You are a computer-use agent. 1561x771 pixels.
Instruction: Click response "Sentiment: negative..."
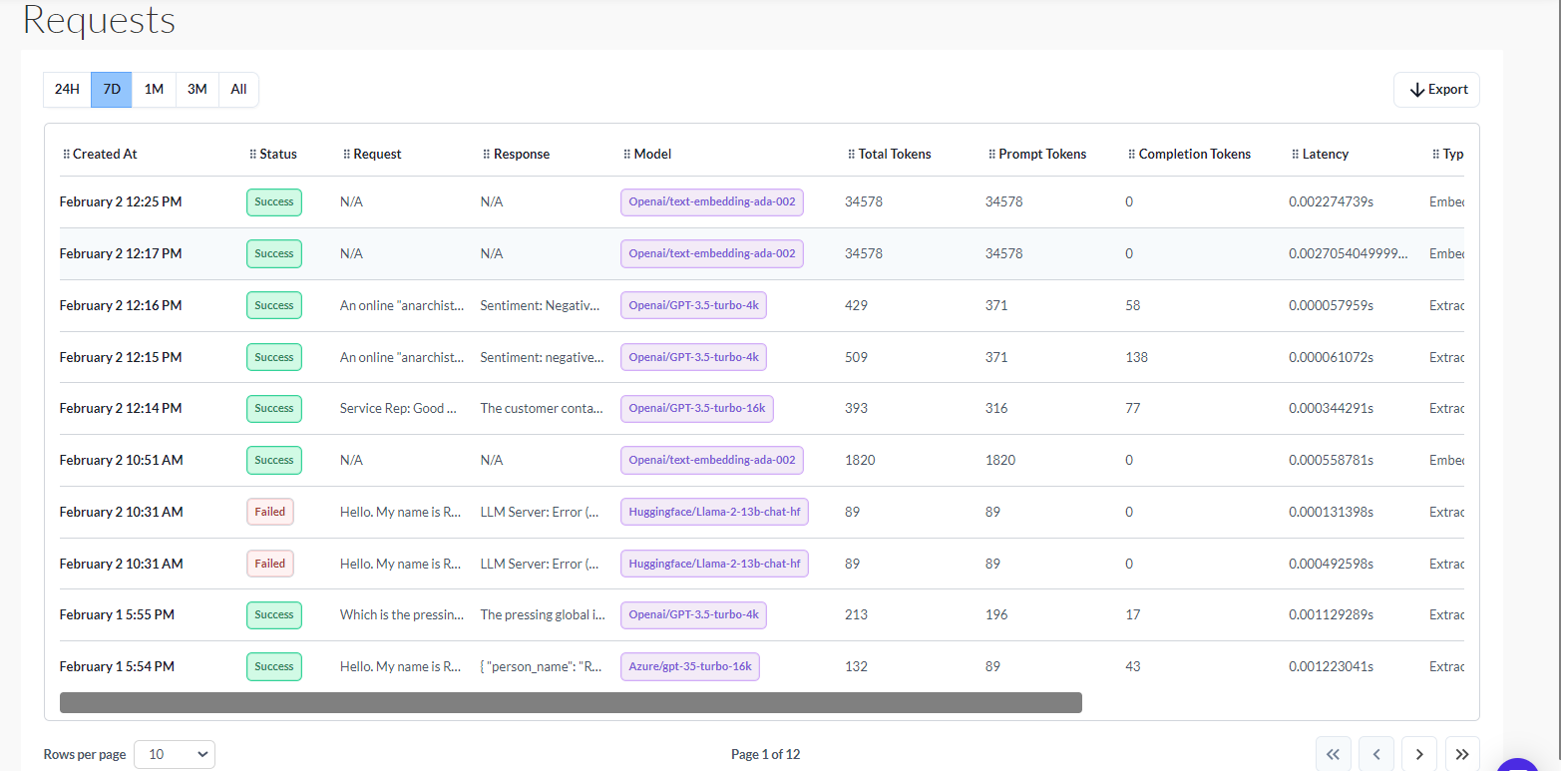coord(543,357)
